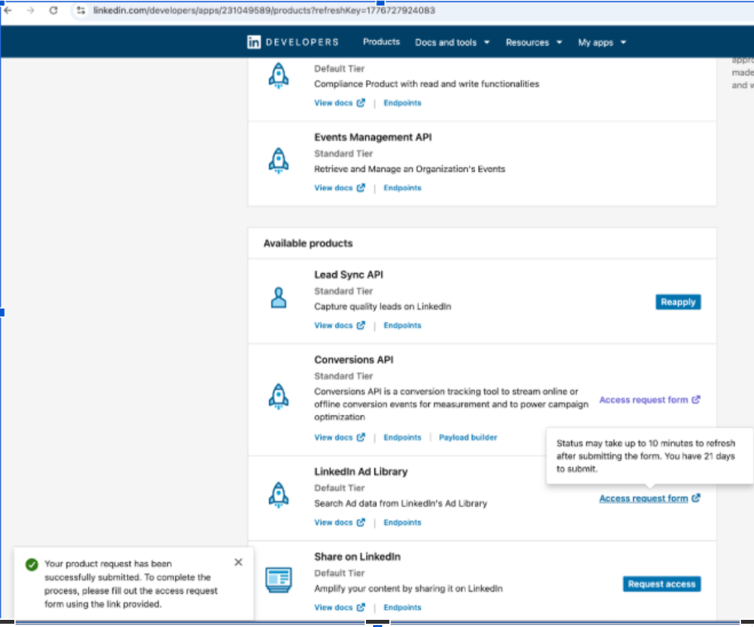This screenshot has width=754, height=627.
Task: Click rocket icon of Compliance product
Action: point(278,75)
